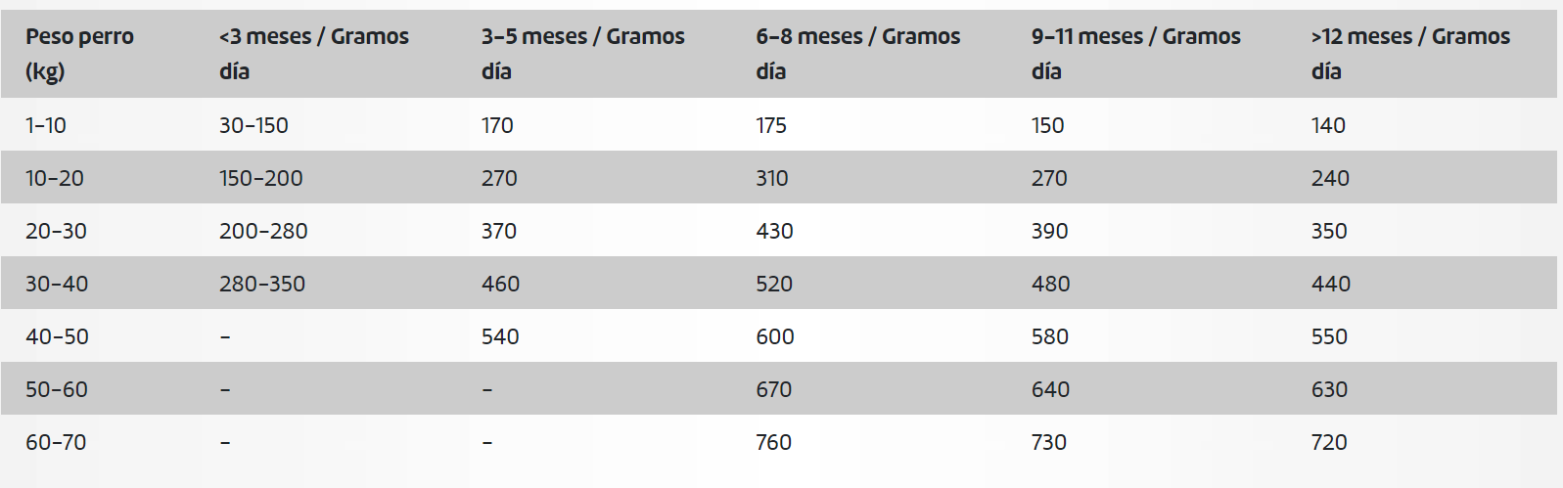Image resolution: width=1563 pixels, height=488 pixels.
Task: Select the 30-40 weight row label
Action: (x=57, y=284)
